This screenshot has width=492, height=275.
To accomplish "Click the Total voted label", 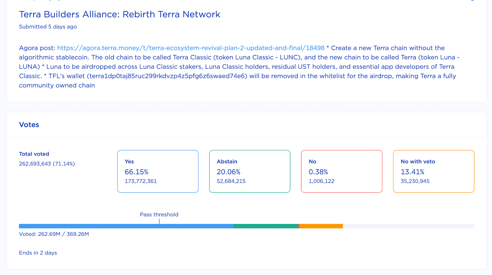I will [x=34, y=154].
